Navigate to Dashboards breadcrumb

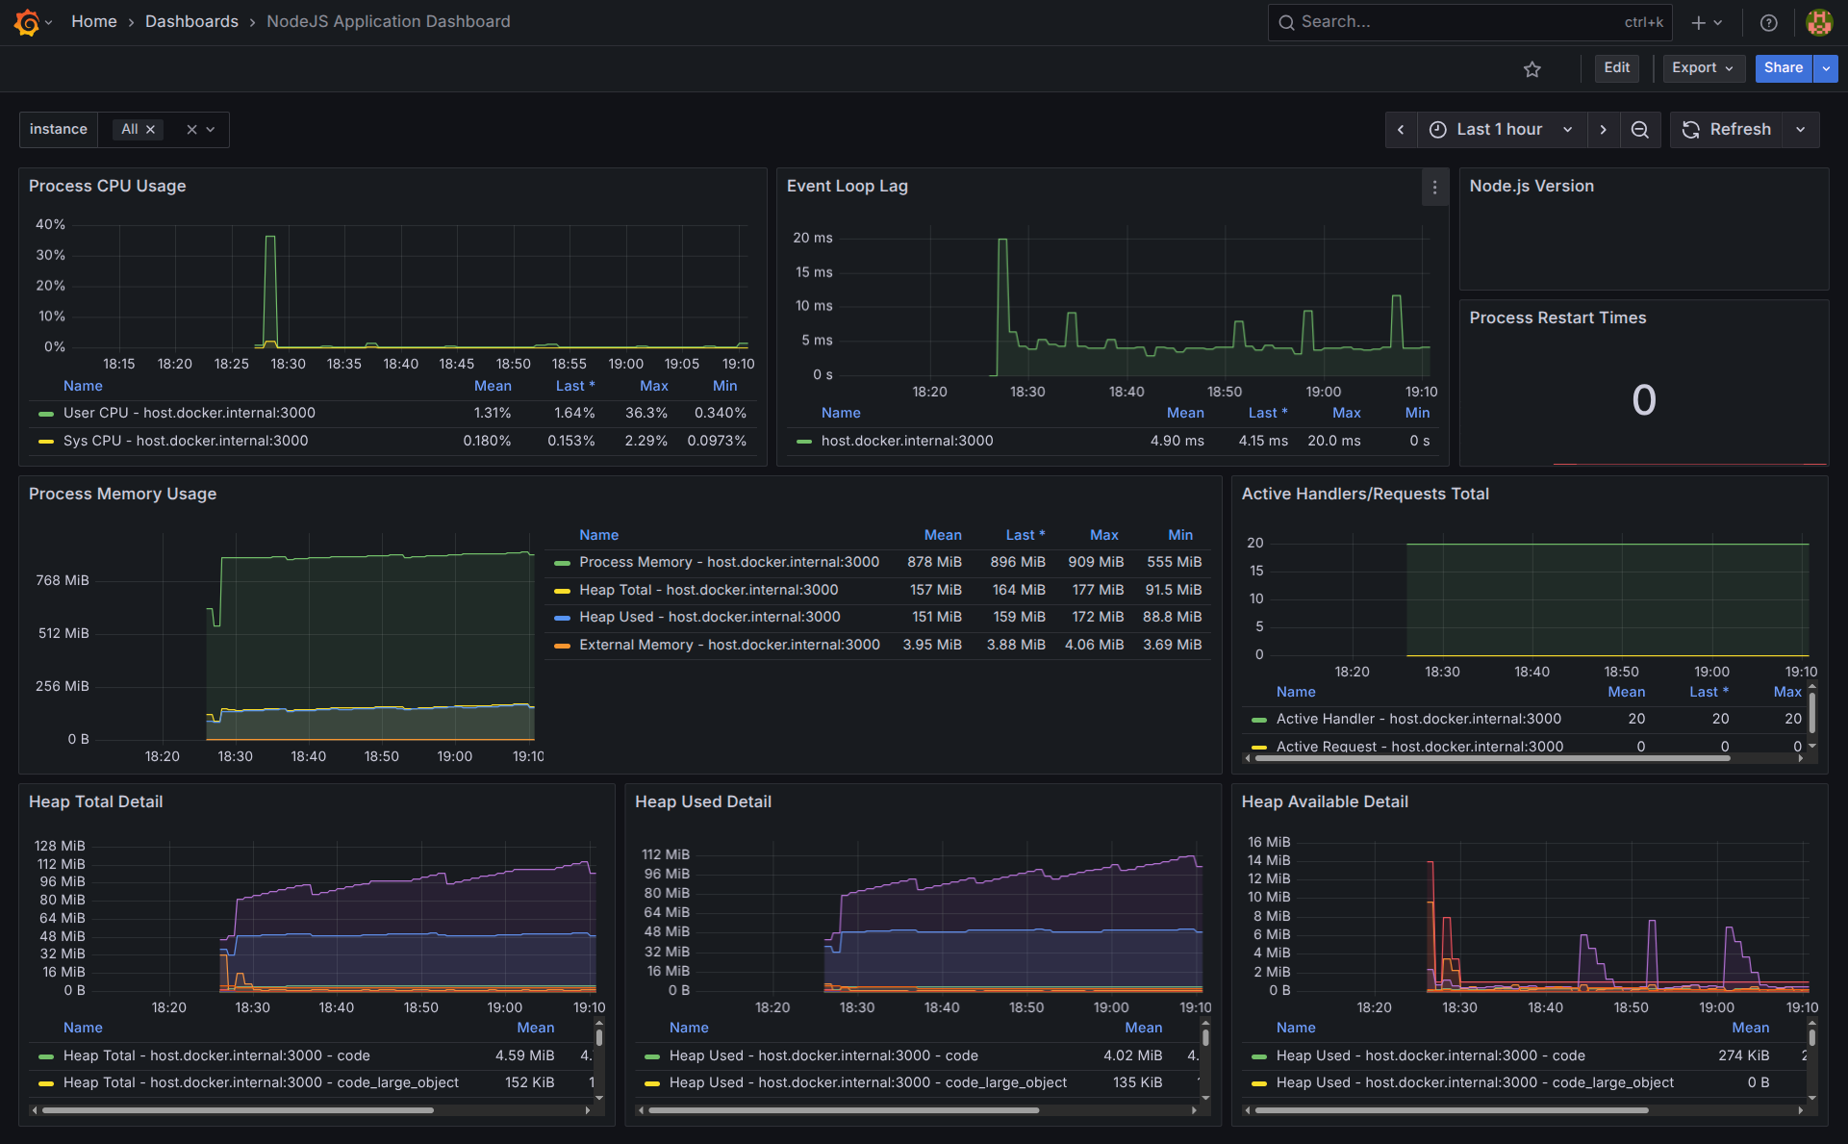[x=191, y=22]
